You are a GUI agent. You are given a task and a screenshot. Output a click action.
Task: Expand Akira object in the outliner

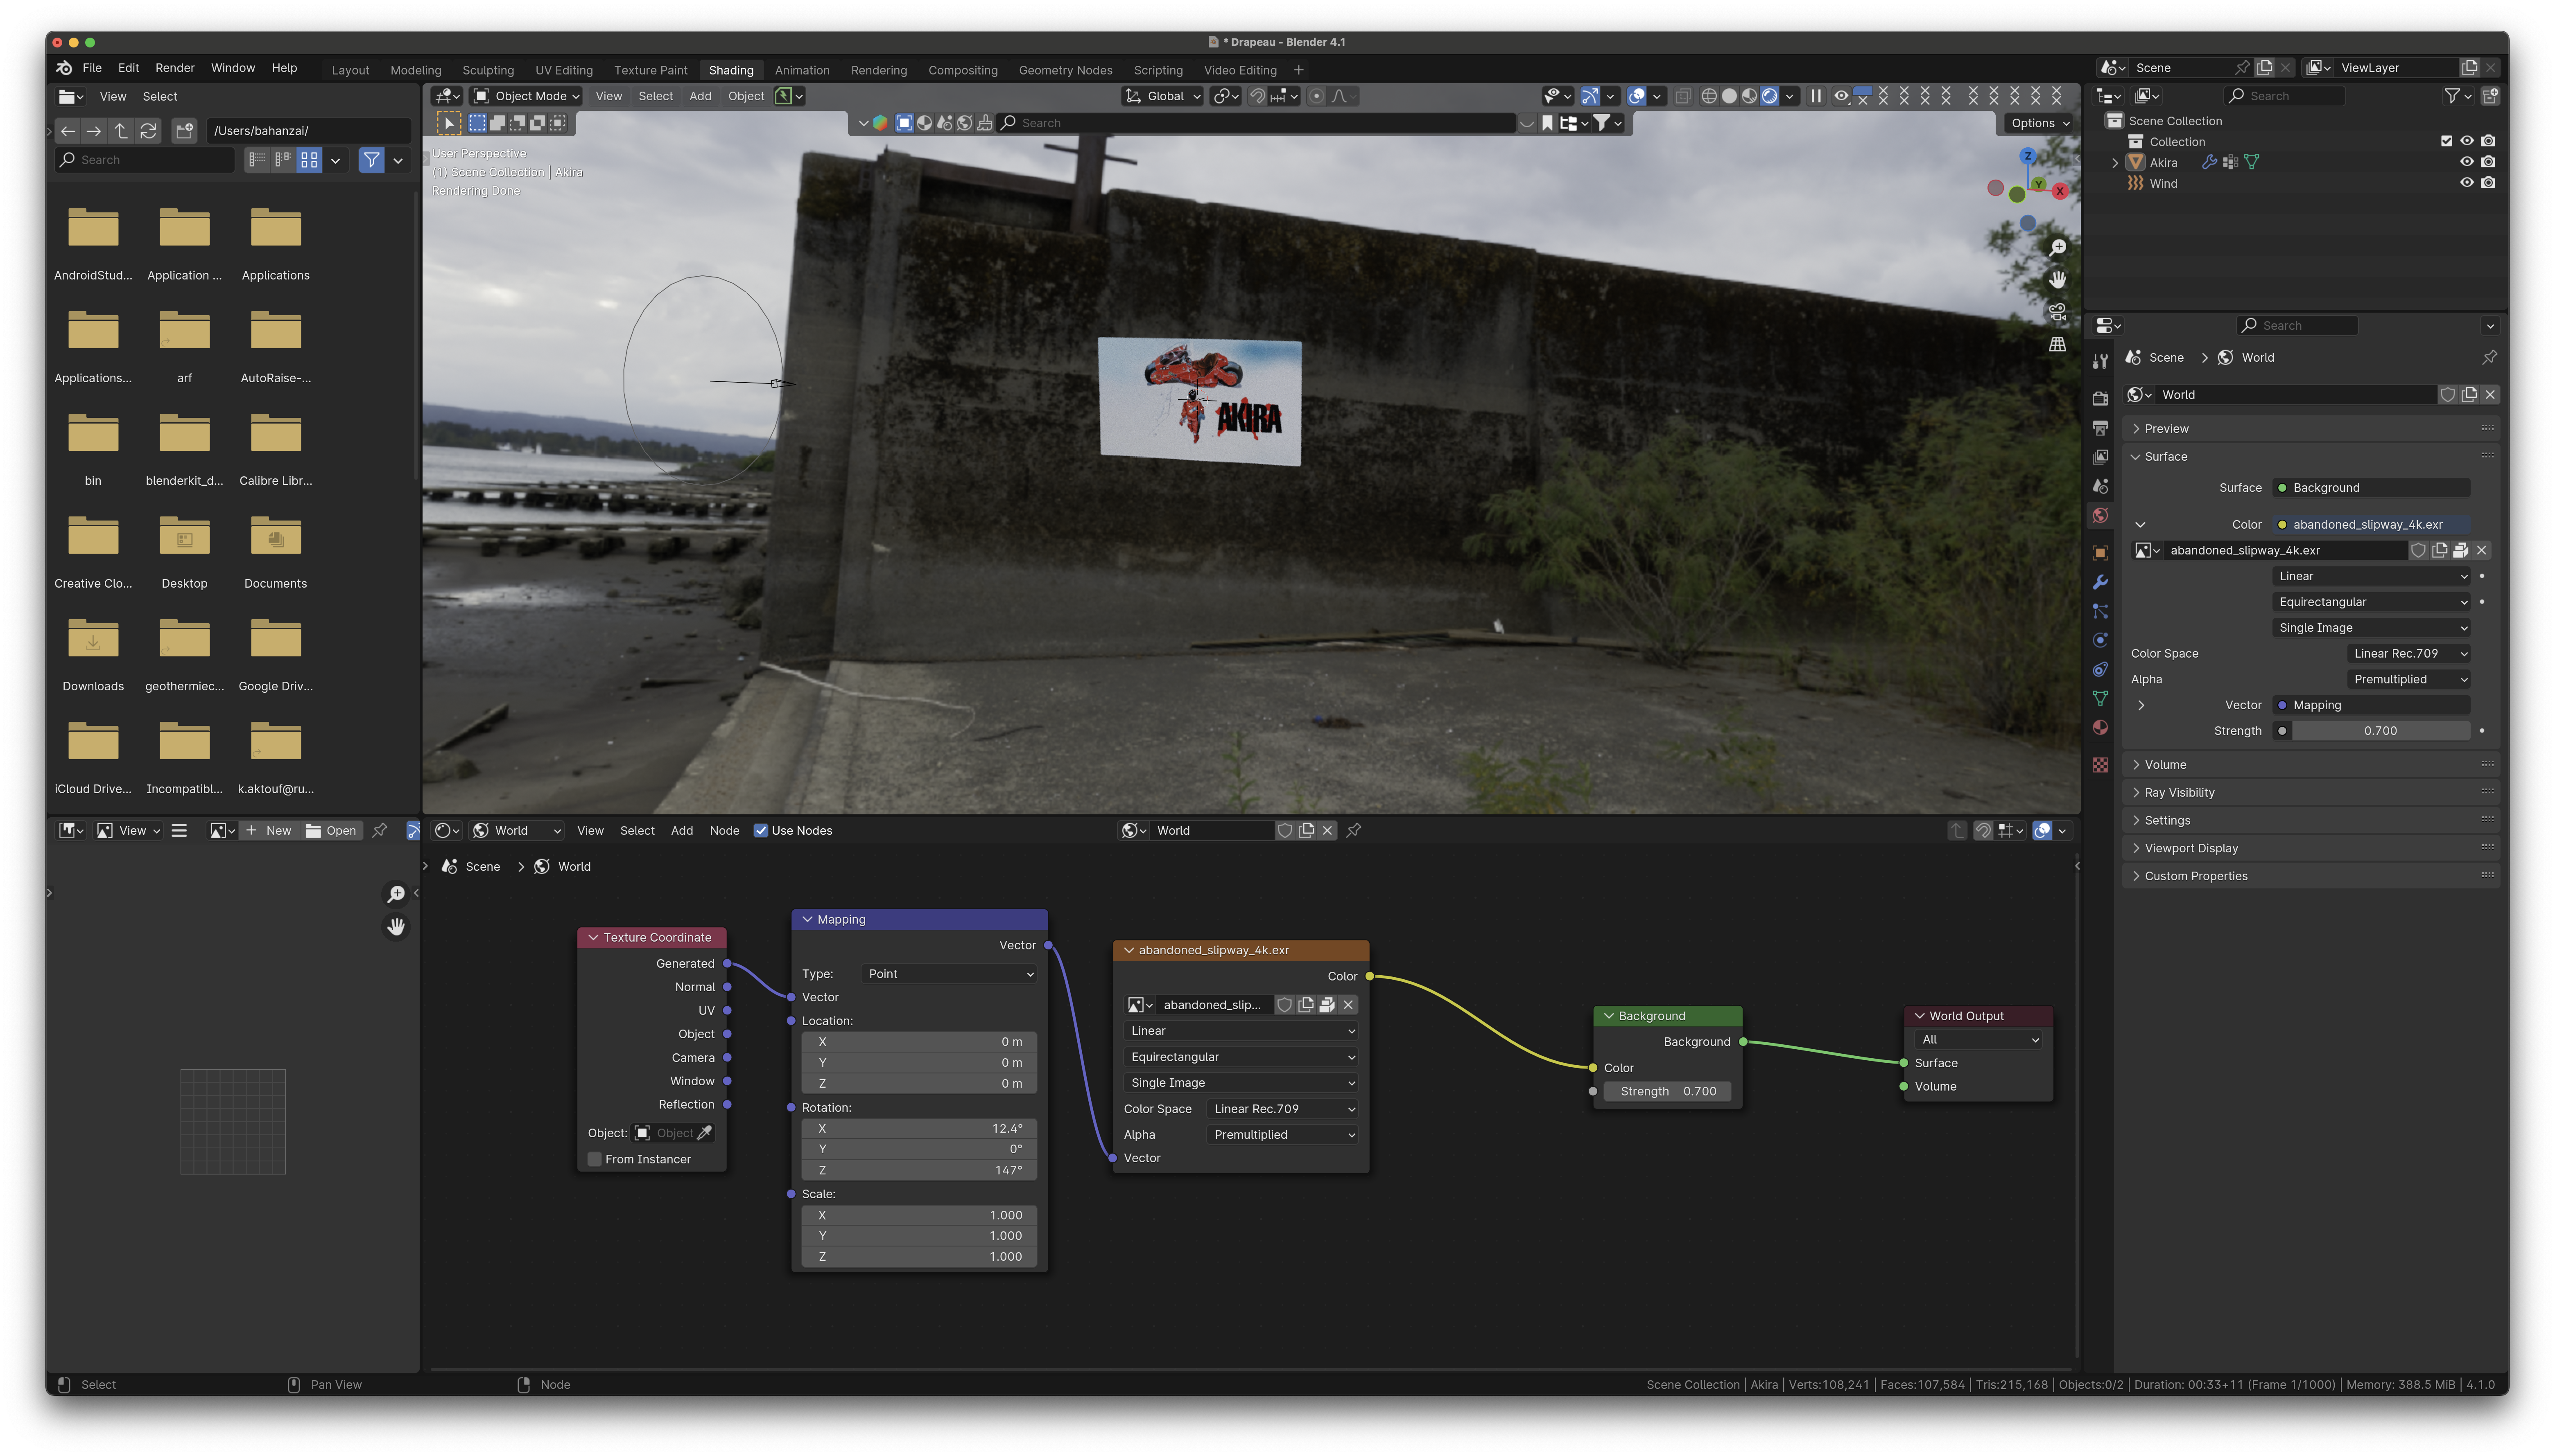point(2114,163)
